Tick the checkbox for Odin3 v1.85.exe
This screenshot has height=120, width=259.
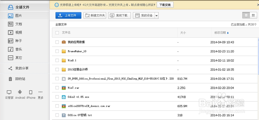57,97
